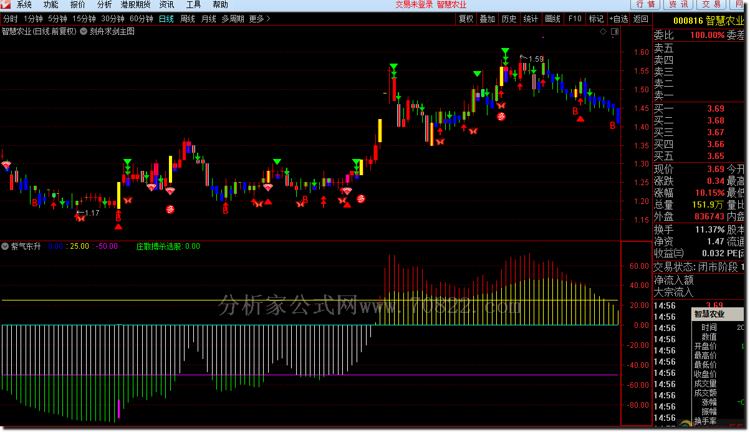Click the 交易 button at top right
The image size is (750, 432).
711,4
